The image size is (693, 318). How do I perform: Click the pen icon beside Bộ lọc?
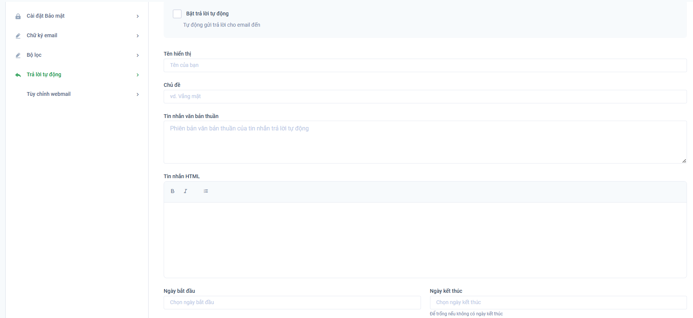pos(18,55)
